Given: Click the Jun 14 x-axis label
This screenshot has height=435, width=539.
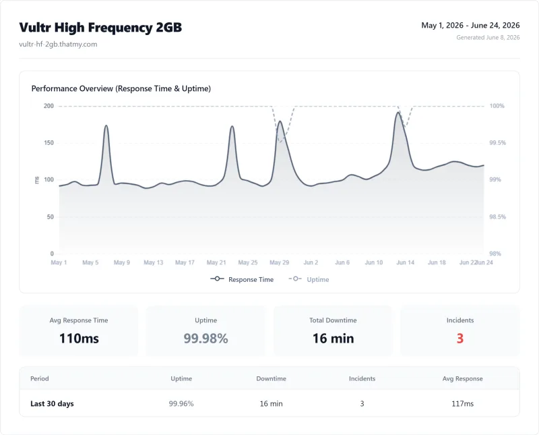Looking at the screenshot, I should 406,262.
